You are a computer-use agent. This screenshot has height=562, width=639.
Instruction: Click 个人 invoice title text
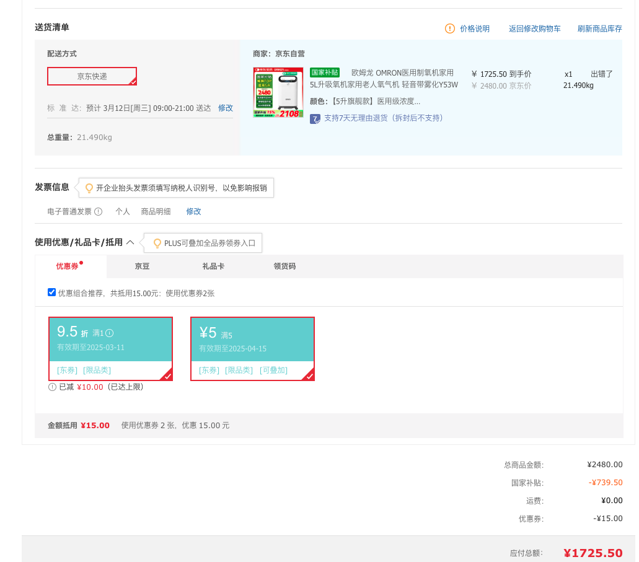(122, 211)
